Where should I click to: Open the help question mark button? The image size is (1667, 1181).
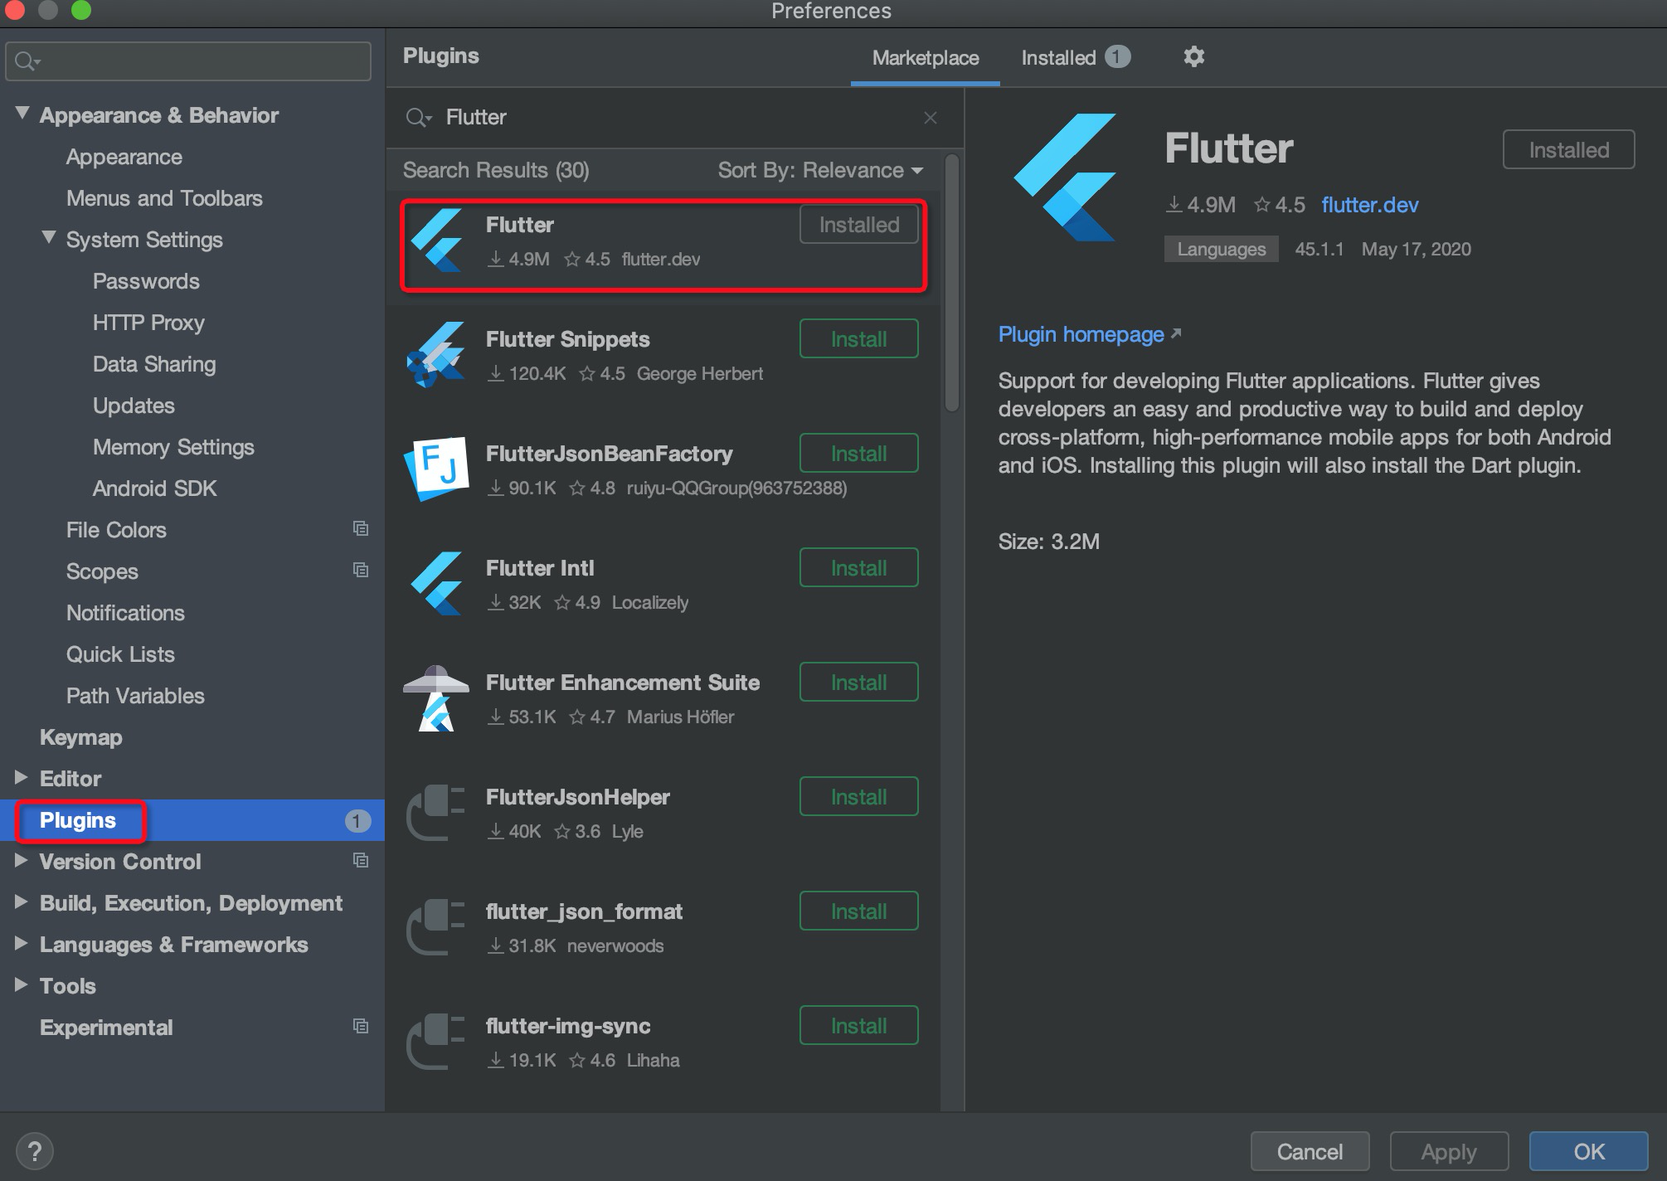34,1151
